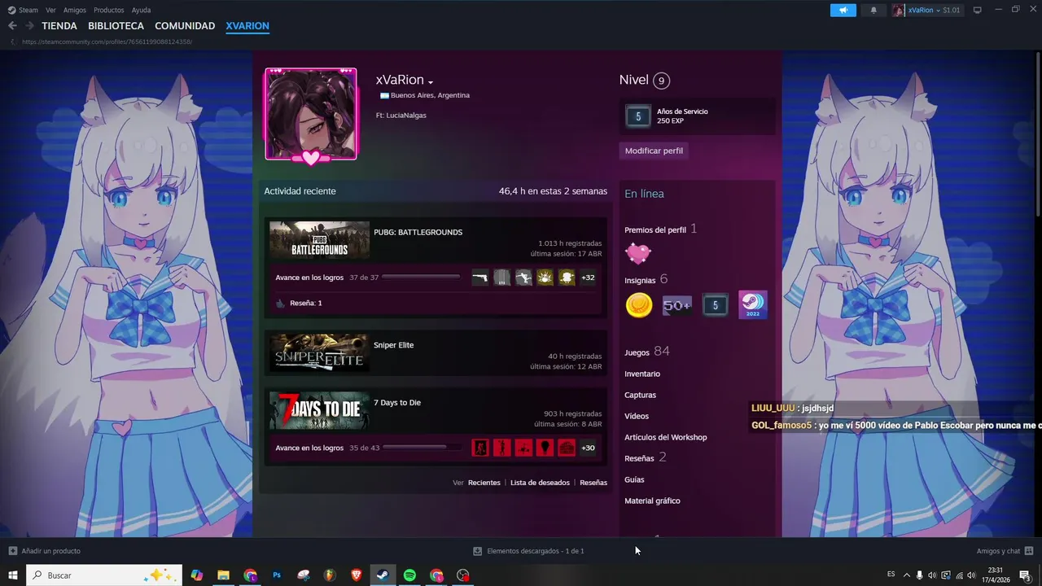
Task: Switch to Big Picture mode via monitor icon
Action: 978,10
